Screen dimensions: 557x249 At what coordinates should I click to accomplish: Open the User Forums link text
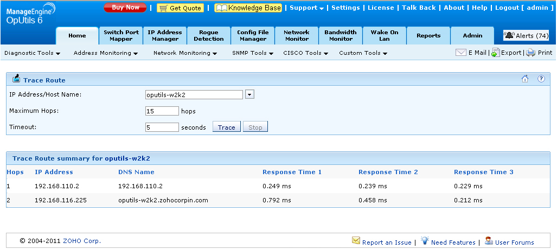tap(514, 242)
